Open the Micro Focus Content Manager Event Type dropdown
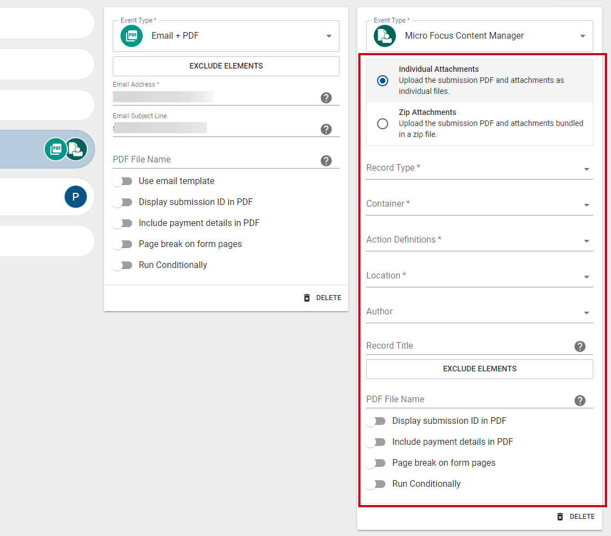The width and height of the screenshot is (611, 536). point(480,36)
